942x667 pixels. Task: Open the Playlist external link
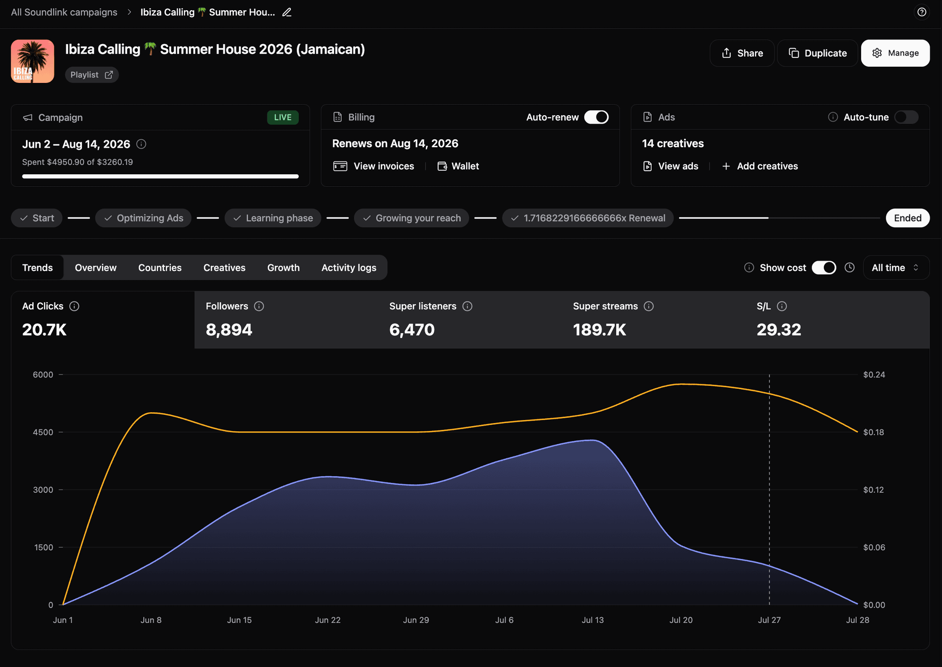pyautogui.click(x=92, y=75)
